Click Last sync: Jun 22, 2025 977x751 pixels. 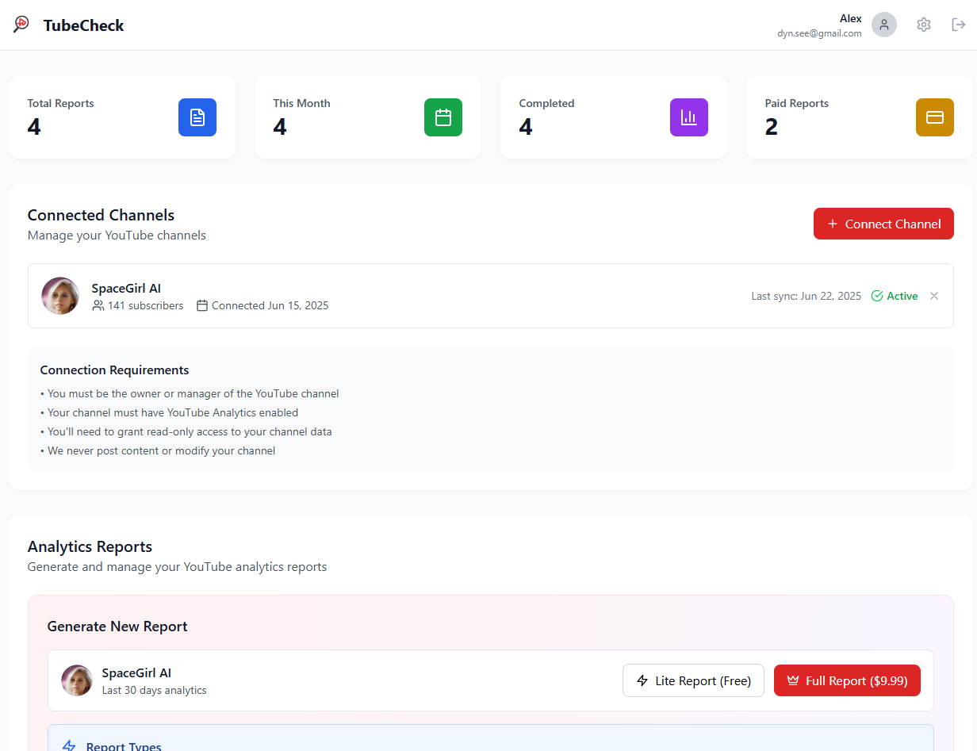pos(807,296)
